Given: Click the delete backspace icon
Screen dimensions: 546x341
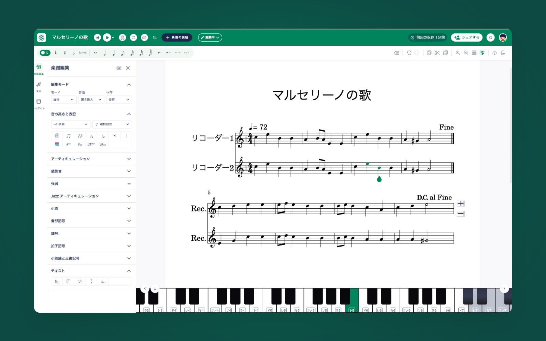Looking at the screenshot, I should tap(397, 53).
